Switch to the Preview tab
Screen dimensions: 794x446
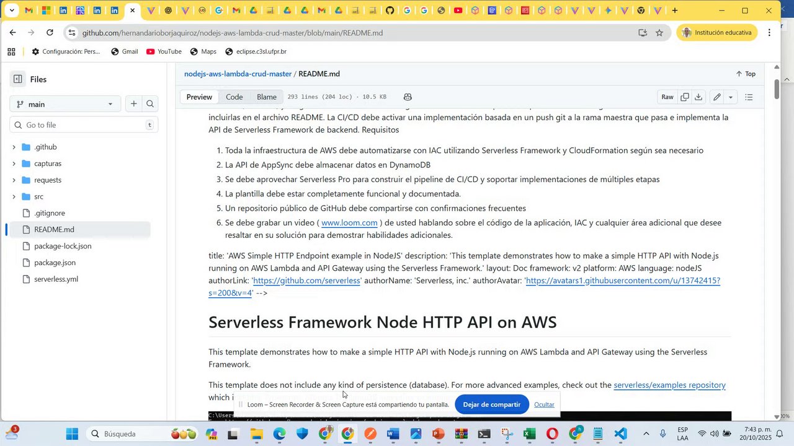pos(199,97)
